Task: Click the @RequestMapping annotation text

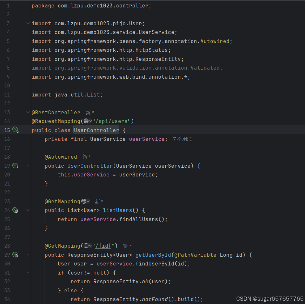Action: 56,121
